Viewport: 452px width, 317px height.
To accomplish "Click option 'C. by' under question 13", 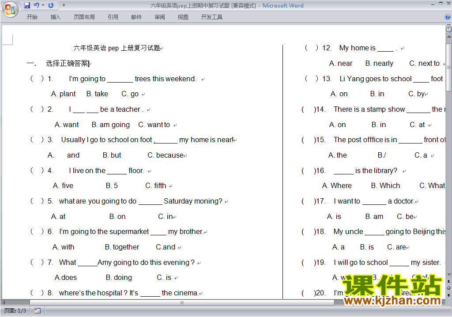I will click(x=417, y=94).
